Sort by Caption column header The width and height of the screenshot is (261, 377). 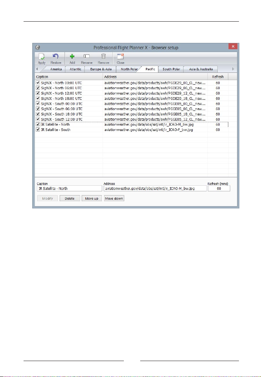click(x=69, y=77)
